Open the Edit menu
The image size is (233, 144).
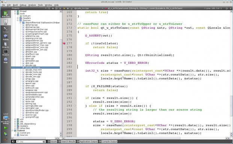click(9, 5)
